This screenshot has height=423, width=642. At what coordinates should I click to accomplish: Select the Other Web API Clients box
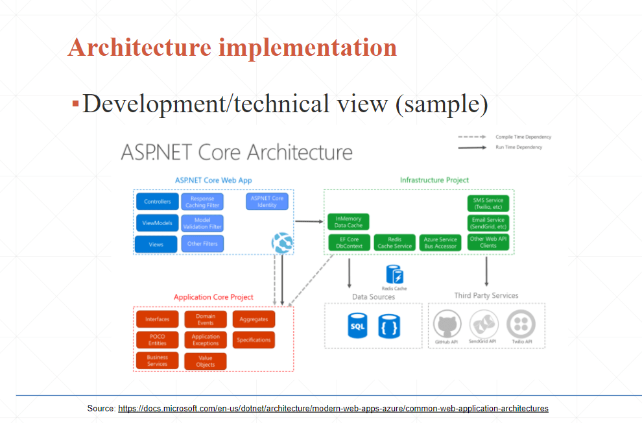488,243
